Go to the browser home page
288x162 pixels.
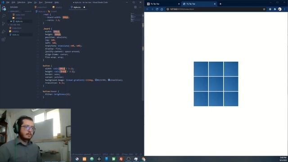point(162,9)
